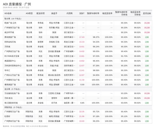Click the '实际T' column header
This screenshot has height=129, width=155.
[82, 13]
